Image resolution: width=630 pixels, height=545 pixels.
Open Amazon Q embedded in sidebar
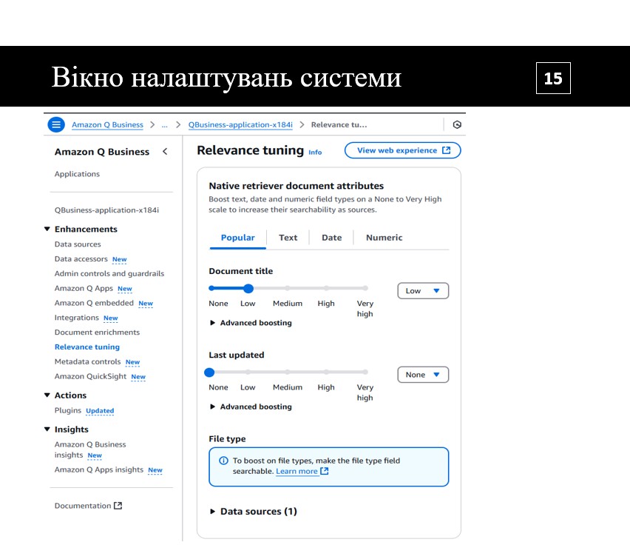coord(94,303)
